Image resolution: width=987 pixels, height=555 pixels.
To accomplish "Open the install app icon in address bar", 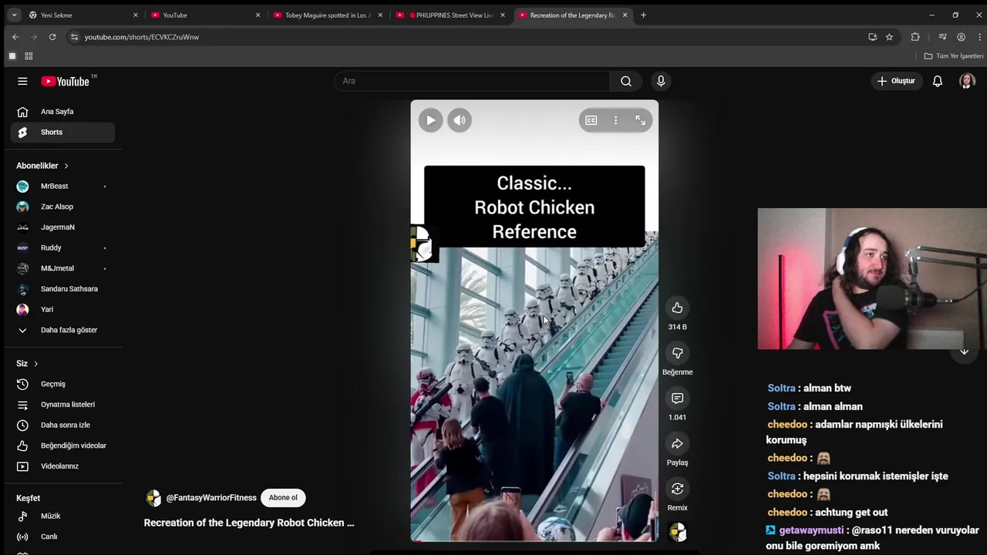I will 872,37.
